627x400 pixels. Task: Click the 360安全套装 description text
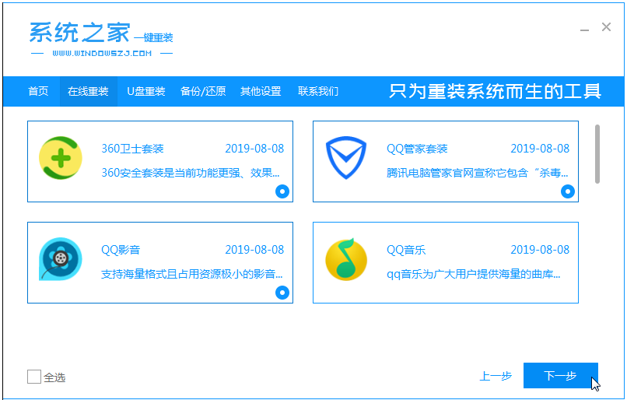191,173
